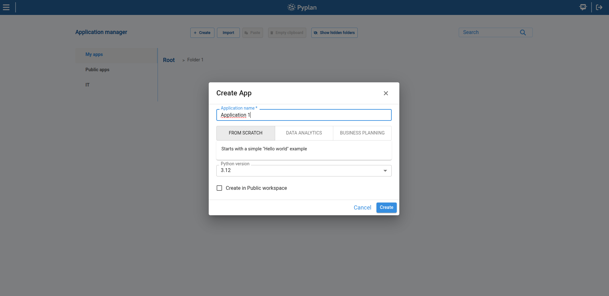Click the crossed-eye icon on Show hidden folders
609x296 pixels.
click(315, 32)
